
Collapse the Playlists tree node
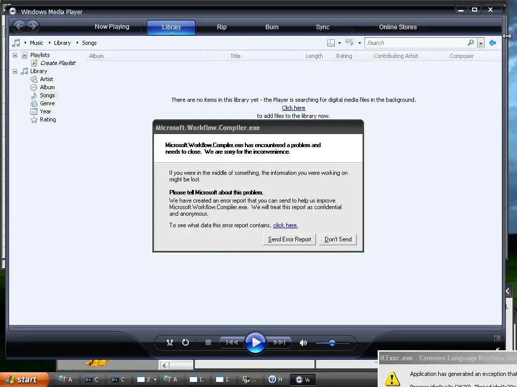[x=15, y=55]
